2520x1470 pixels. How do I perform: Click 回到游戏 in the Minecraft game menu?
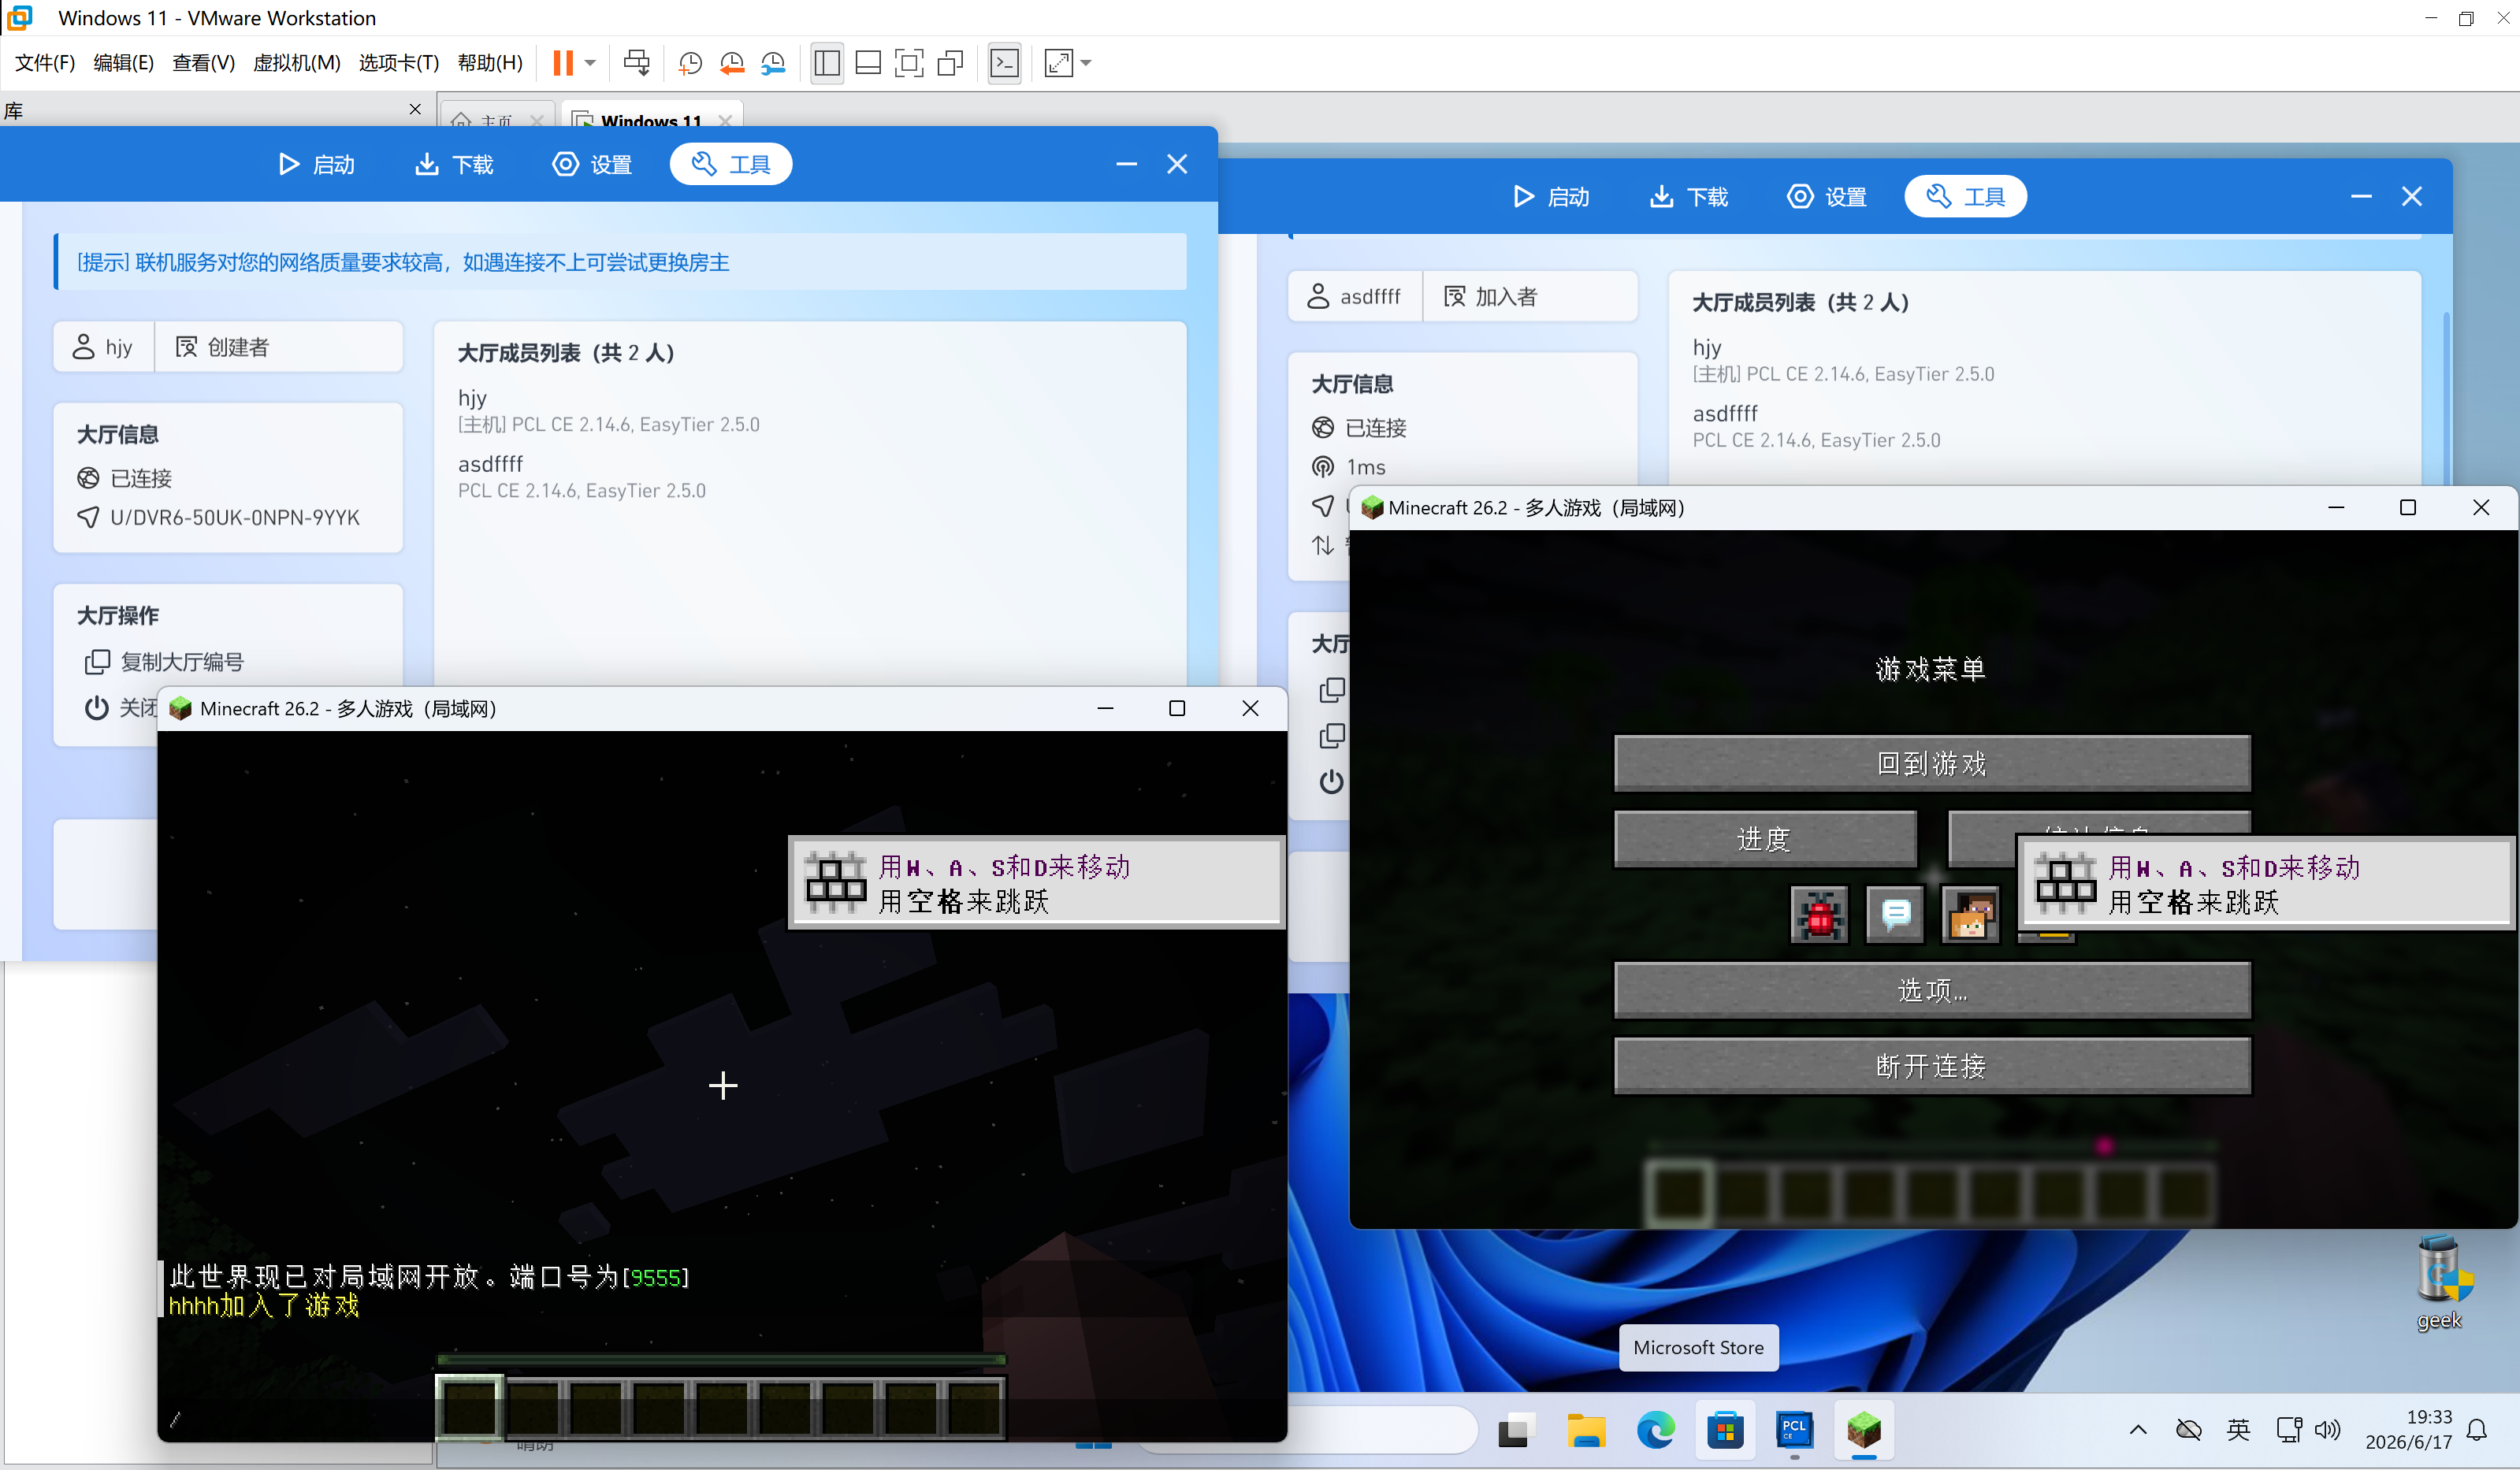tap(1932, 764)
